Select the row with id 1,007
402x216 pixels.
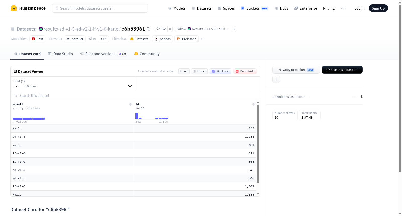tap(133, 186)
